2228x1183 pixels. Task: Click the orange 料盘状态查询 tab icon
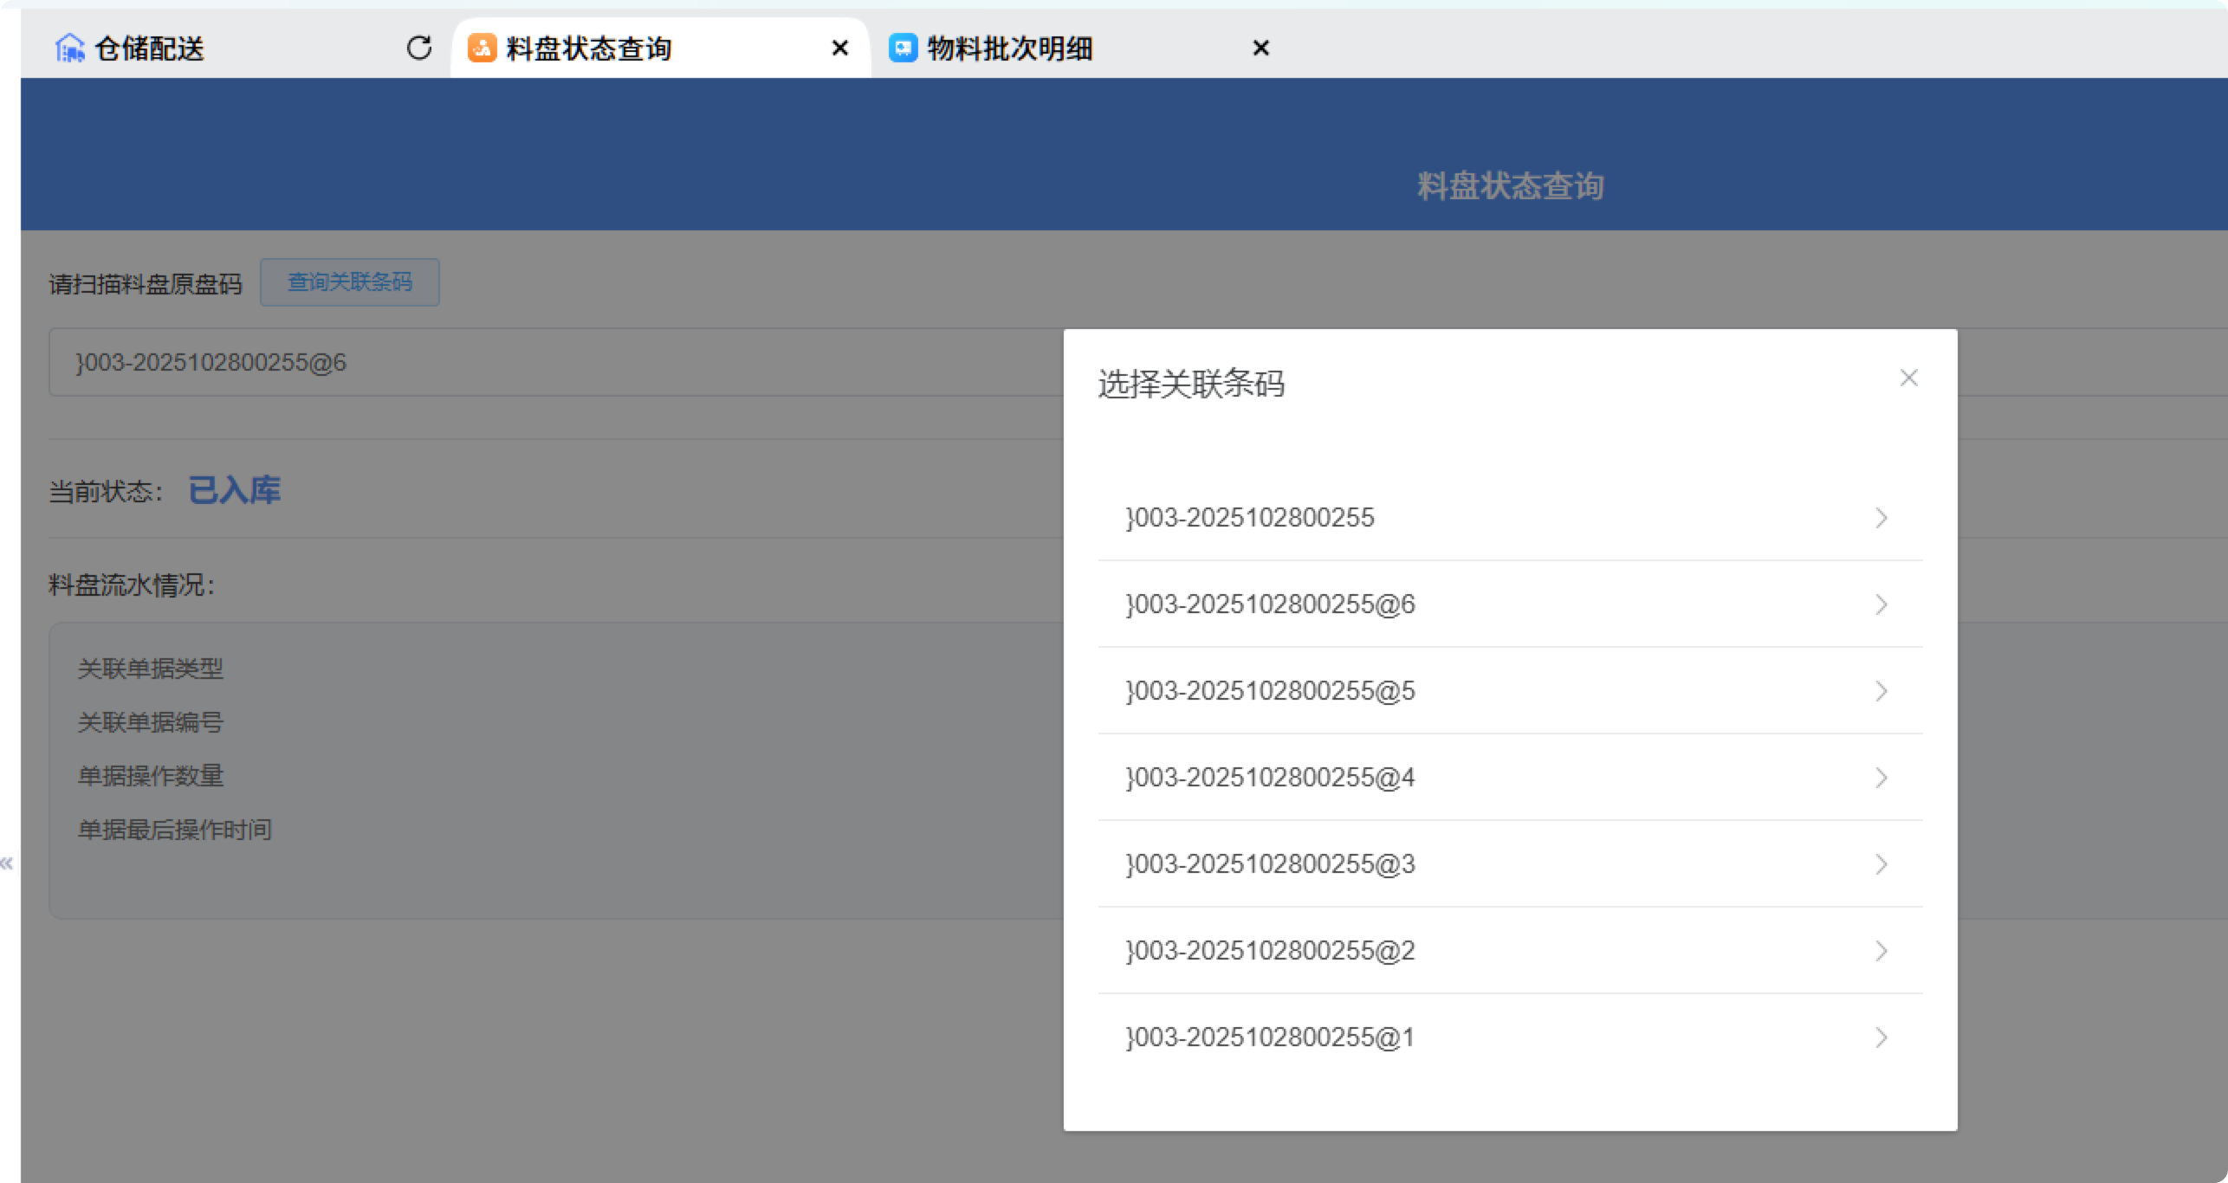coord(482,48)
